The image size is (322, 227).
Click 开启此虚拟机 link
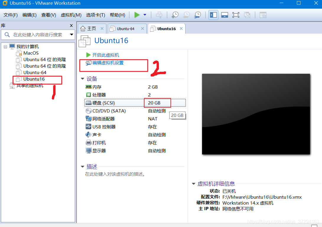(105, 55)
